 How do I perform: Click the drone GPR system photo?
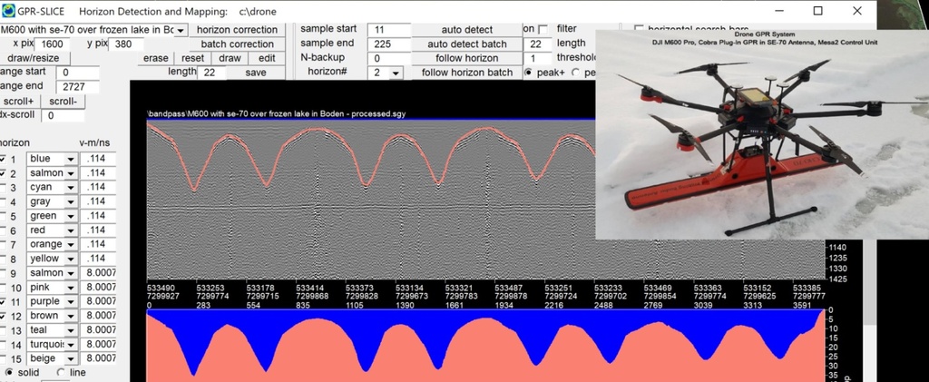click(x=762, y=134)
